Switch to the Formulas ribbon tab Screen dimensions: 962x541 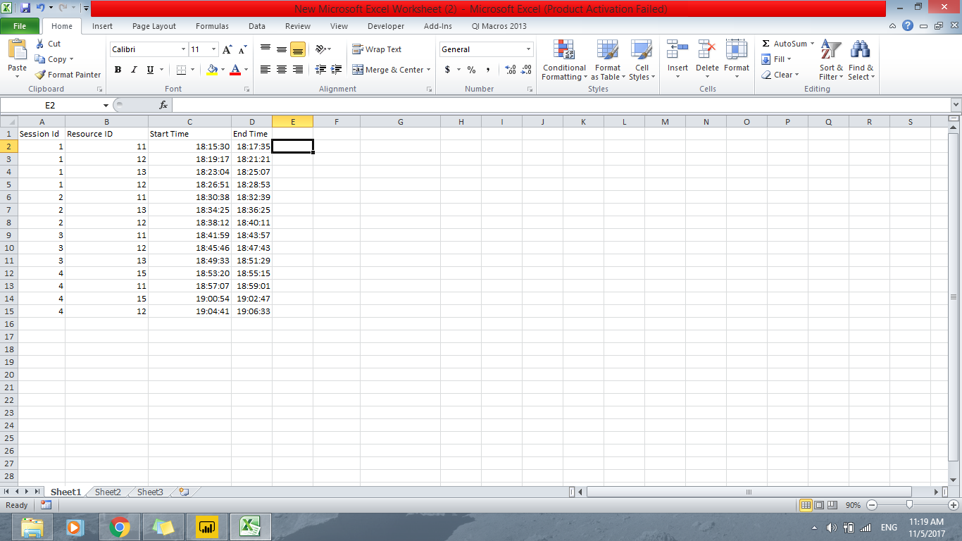coord(212,26)
